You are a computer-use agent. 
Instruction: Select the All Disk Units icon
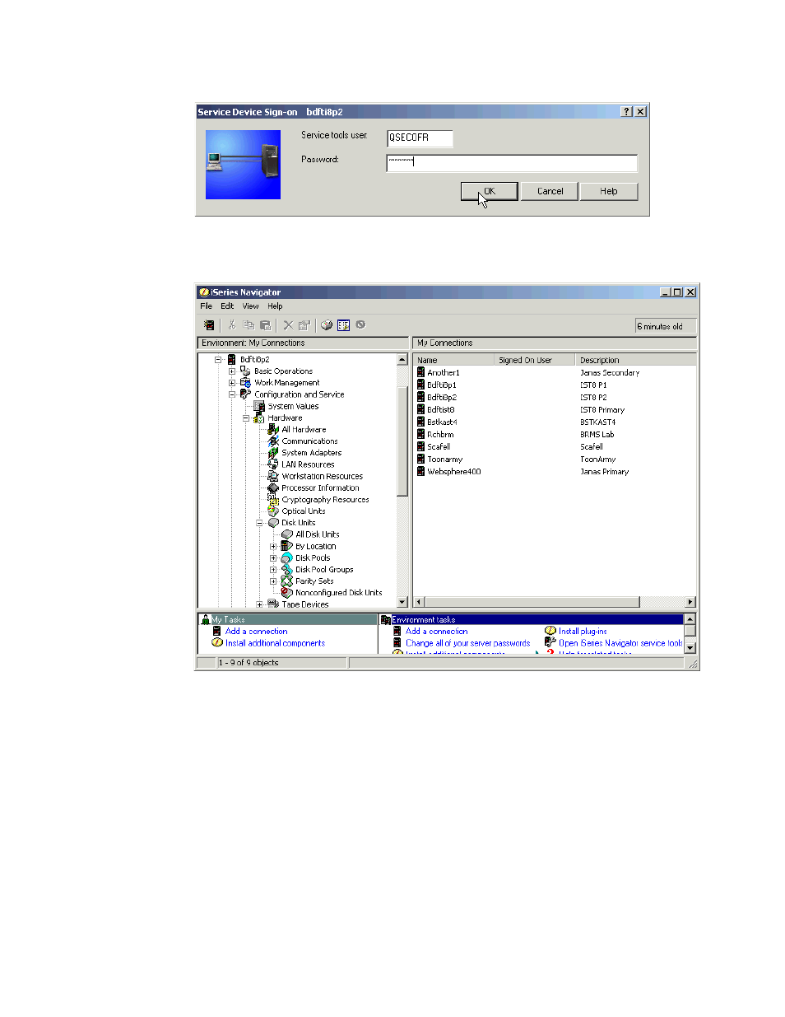coord(287,534)
